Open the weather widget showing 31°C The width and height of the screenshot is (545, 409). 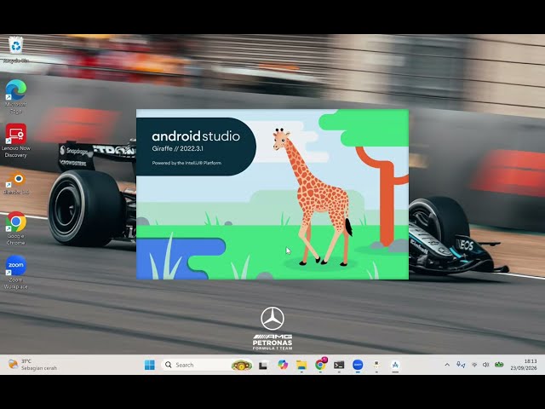pyautogui.click(x=32, y=365)
